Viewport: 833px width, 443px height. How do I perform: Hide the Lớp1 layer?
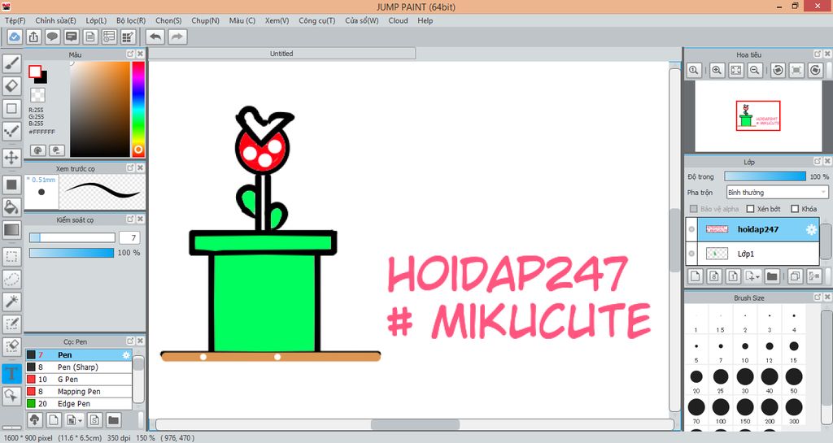coord(691,254)
